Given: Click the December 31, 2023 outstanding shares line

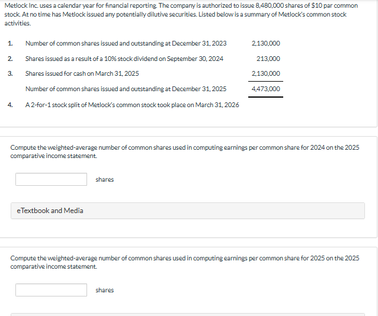Looking at the screenshot, I should tap(126, 43).
